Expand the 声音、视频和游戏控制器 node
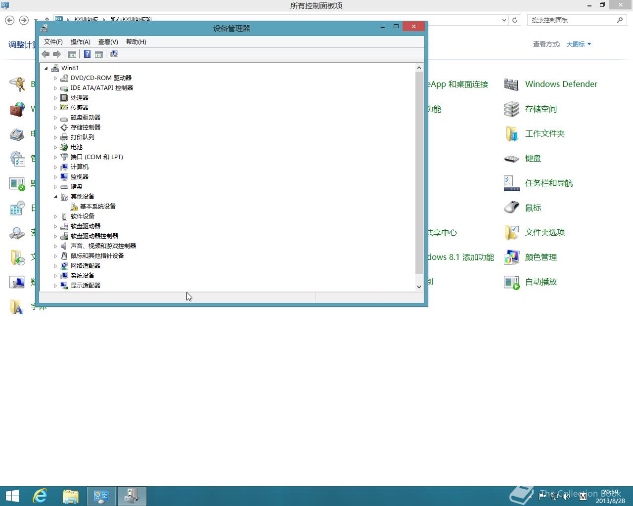The height and width of the screenshot is (506, 633). pyautogui.click(x=55, y=246)
